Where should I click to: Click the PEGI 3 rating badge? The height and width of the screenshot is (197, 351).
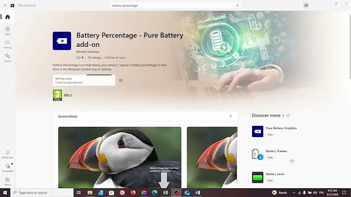[58, 96]
